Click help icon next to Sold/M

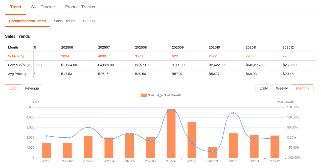[x=22, y=57]
